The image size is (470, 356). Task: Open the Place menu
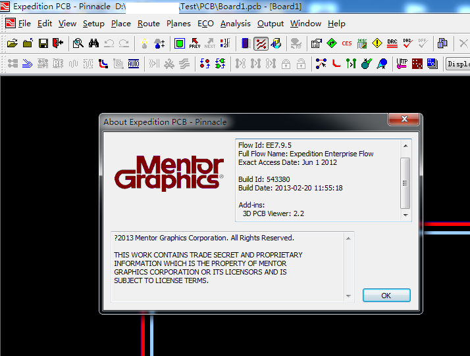click(x=121, y=24)
